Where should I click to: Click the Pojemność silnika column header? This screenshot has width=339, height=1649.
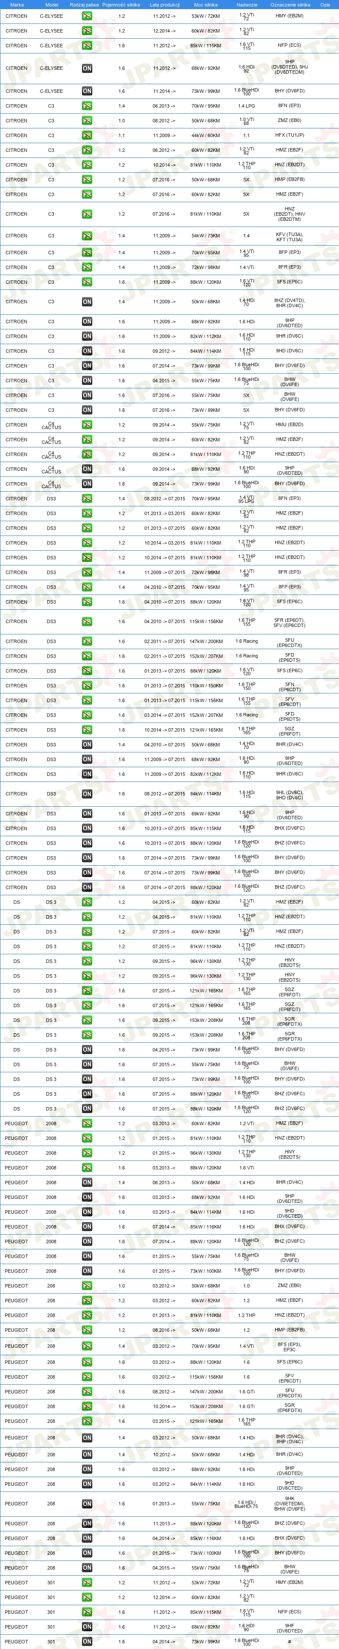tap(121, 4)
